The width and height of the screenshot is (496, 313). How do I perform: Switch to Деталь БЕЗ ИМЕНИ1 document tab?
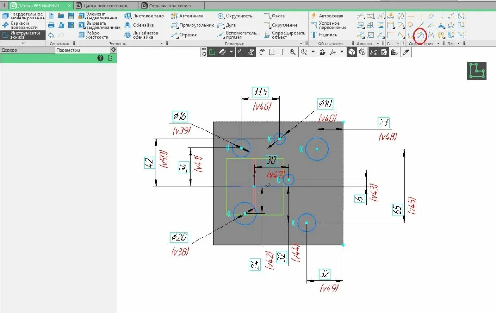[40, 6]
